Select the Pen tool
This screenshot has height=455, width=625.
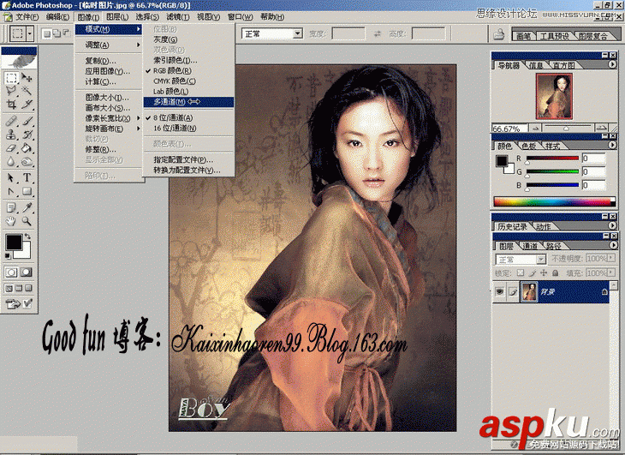11,192
